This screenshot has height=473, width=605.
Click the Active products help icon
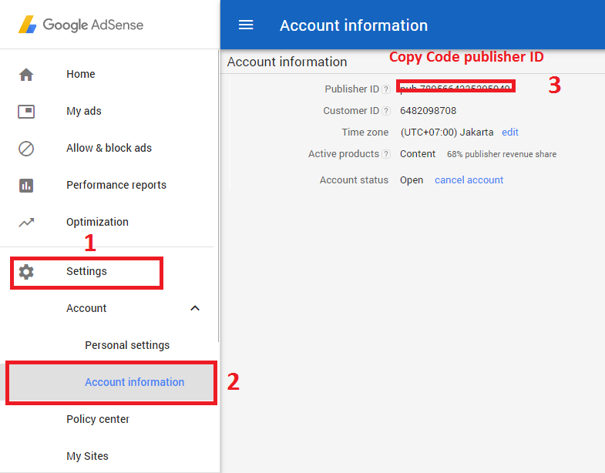(x=386, y=154)
